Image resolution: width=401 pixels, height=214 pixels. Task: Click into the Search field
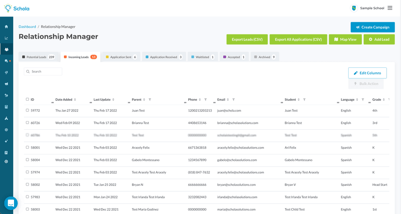[x=43, y=71]
